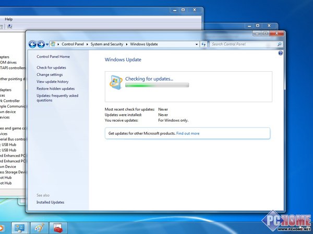Click the Device Manager toolbar scan icon
Viewport: 313px width, 234px height.
(9, 27)
